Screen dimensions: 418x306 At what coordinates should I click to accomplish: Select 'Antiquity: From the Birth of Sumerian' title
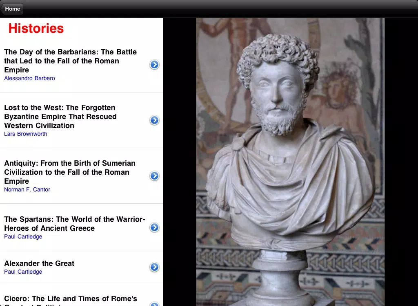pyautogui.click(x=70, y=172)
